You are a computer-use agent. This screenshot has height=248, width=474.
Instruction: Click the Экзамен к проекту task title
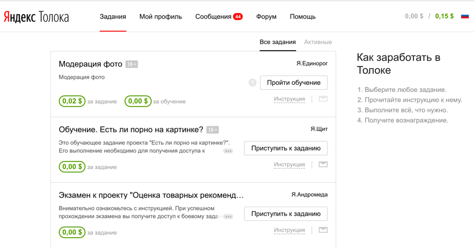pyautogui.click(x=151, y=195)
